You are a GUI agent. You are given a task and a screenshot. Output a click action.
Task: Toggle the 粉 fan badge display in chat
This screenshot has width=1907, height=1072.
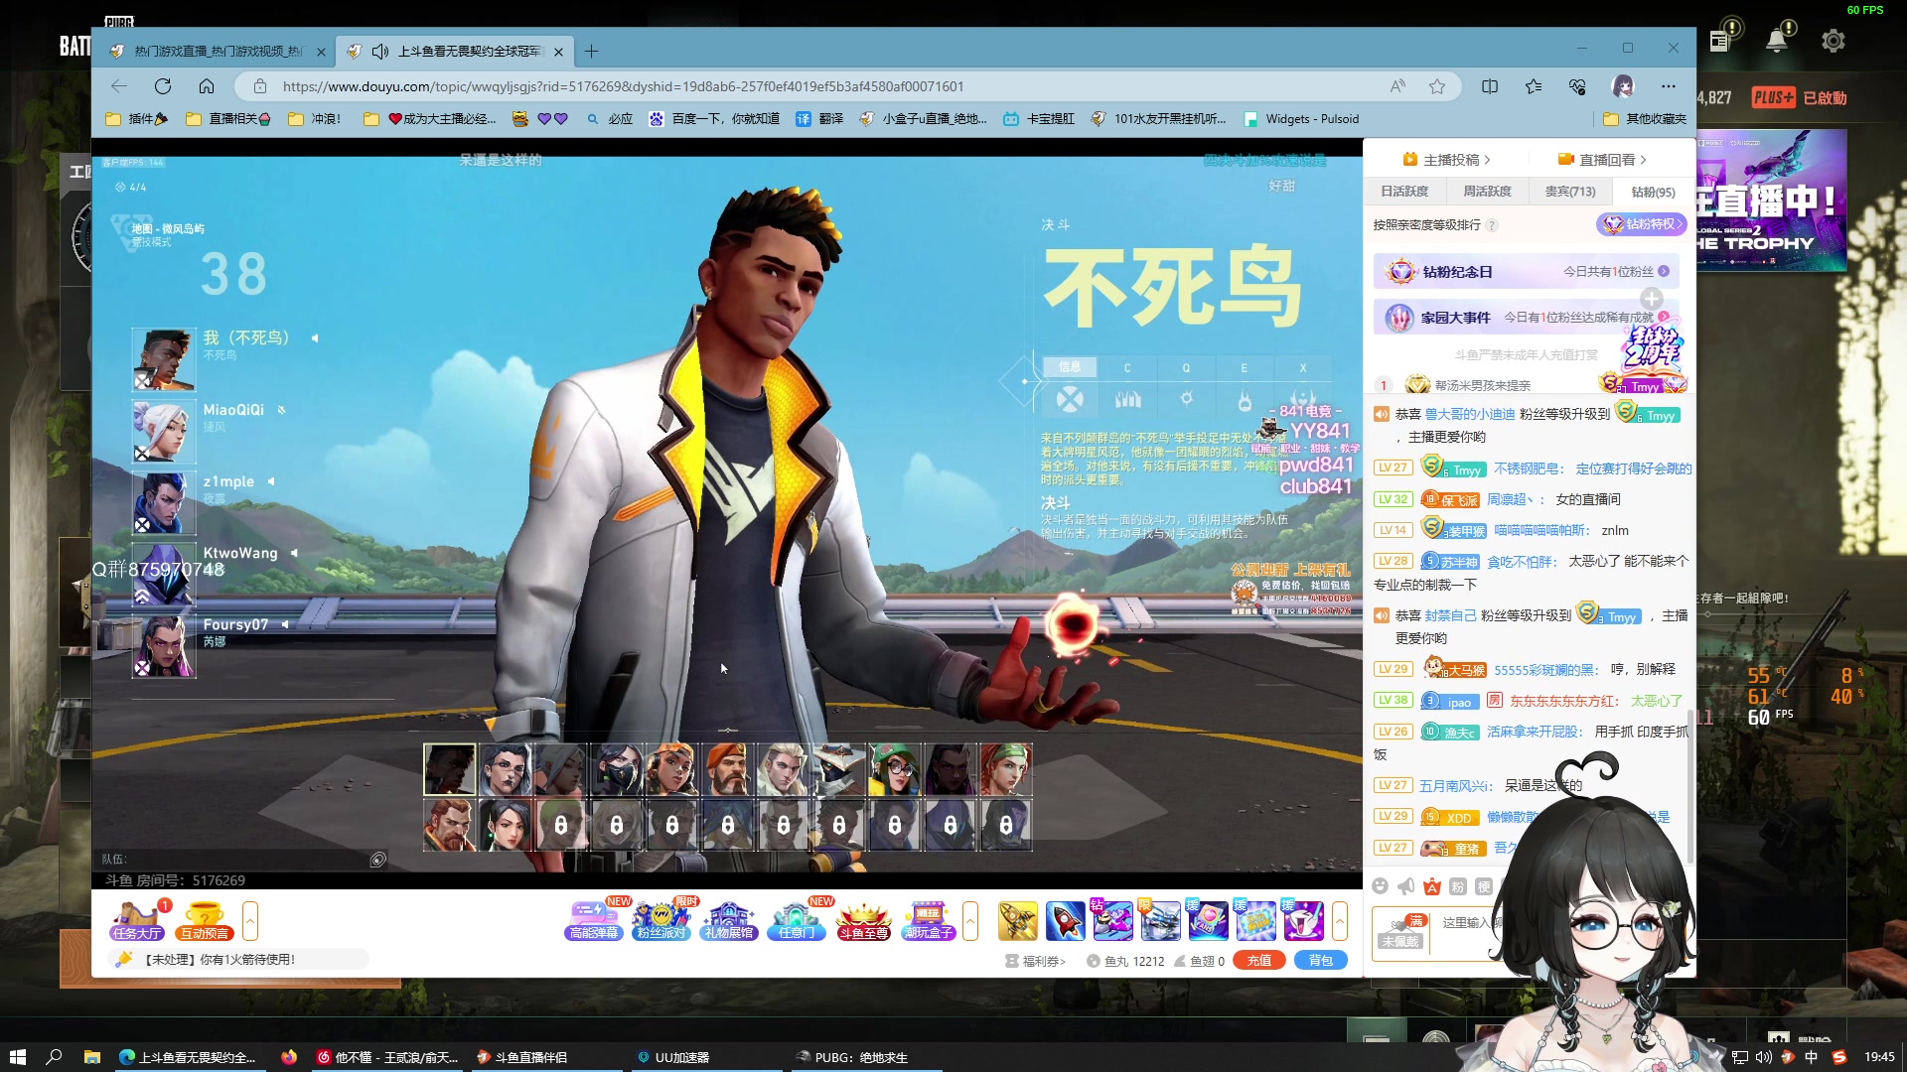[x=1457, y=886]
